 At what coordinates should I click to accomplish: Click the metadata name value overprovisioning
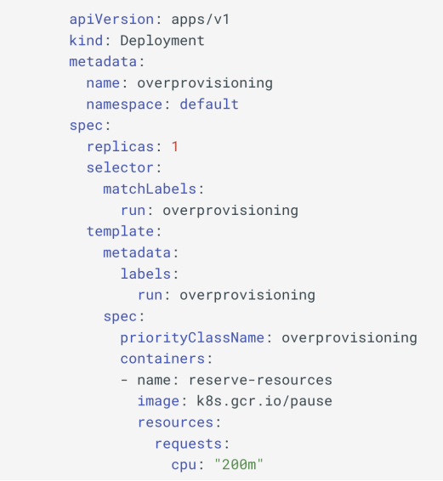click(x=205, y=84)
